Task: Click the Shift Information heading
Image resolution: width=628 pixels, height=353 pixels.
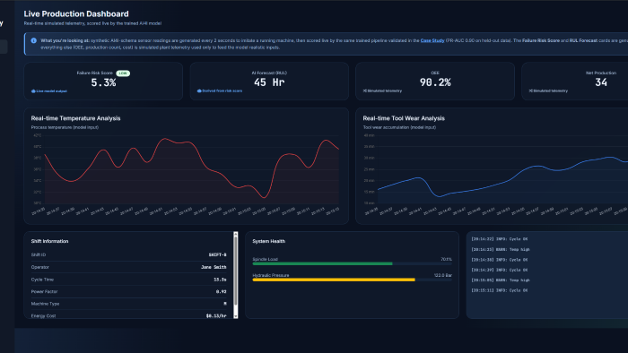Action: click(x=49, y=241)
